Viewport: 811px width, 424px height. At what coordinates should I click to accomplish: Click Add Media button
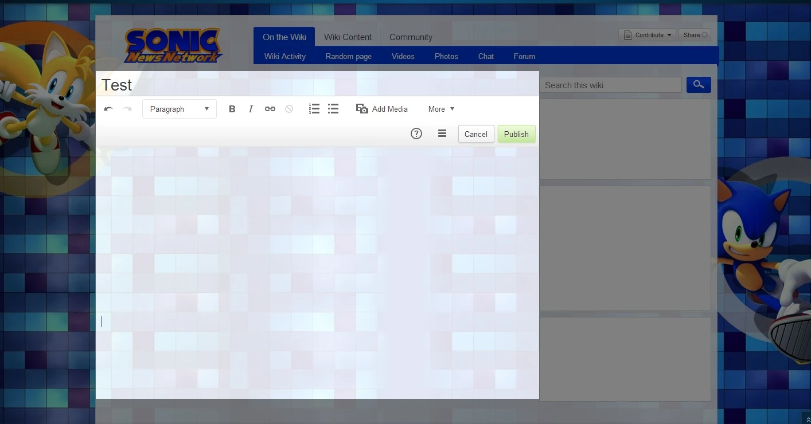(x=382, y=109)
